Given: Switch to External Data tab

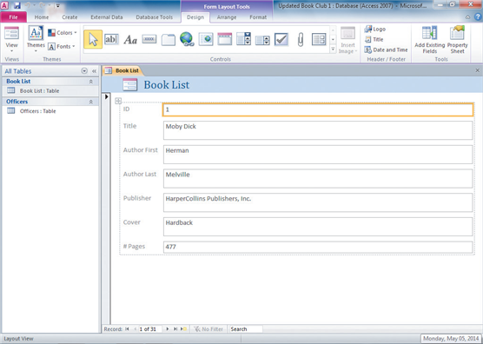Looking at the screenshot, I should point(107,17).
